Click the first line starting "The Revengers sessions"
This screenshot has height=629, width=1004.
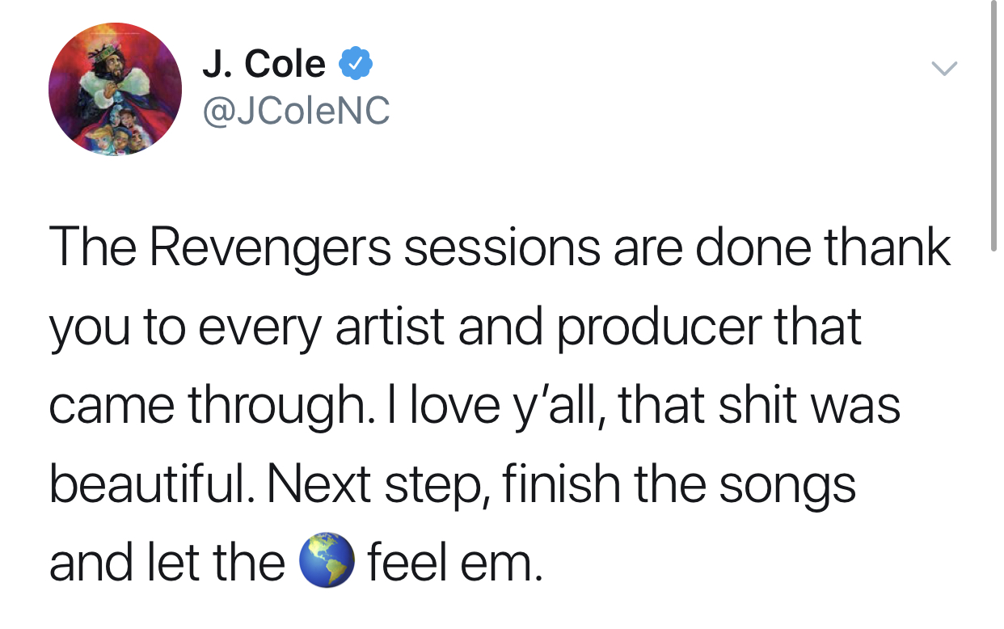coord(500,247)
